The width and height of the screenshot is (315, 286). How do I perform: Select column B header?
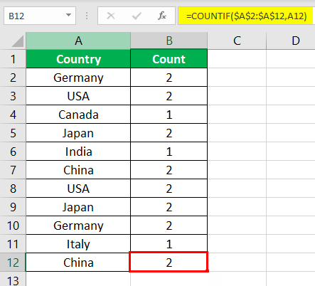click(x=169, y=41)
